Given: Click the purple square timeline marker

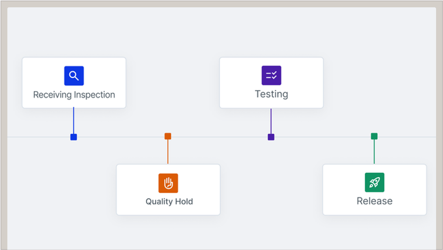Looking at the screenshot, I should click(271, 137).
